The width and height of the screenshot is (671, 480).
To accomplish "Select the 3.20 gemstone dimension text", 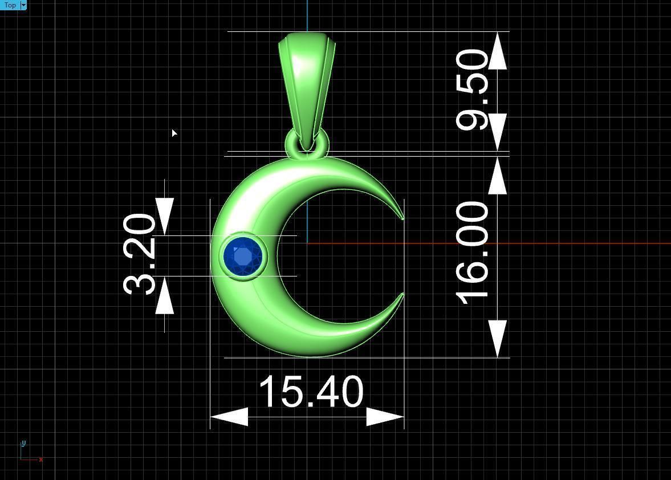I will tap(139, 255).
